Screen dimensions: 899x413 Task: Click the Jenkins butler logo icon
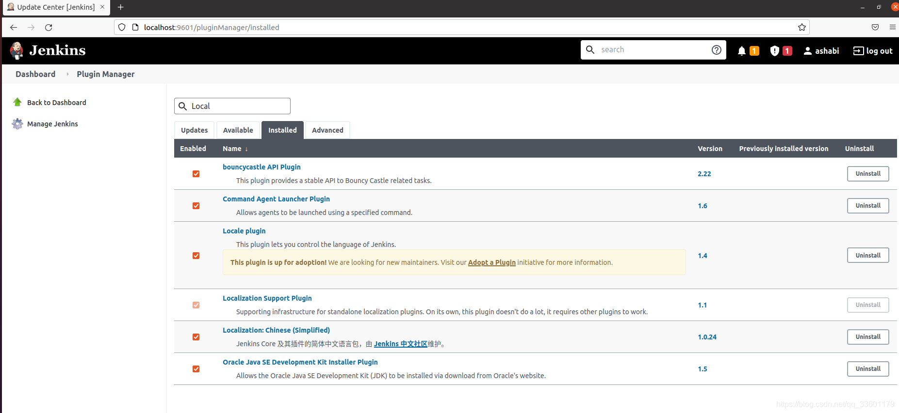click(17, 50)
